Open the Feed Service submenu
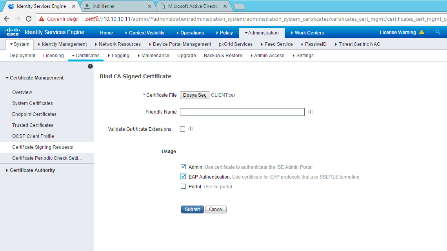Image resolution: width=447 pixels, height=251 pixels. 277,44
